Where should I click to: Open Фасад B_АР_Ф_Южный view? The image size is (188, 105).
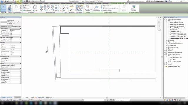[x=176, y=23]
